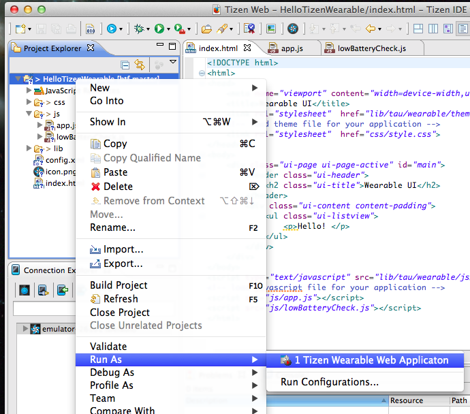The height and width of the screenshot is (414, 470).
Task: Click the Tizen pinwheel toolbar icon
Action: pyautogui.click(x=293, y=29)
